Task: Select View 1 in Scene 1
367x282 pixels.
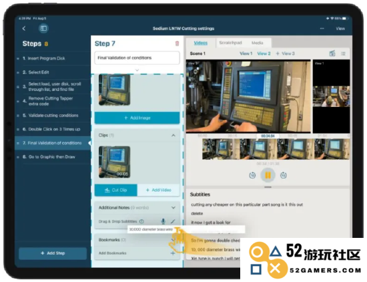Action: tap(246, 53)
